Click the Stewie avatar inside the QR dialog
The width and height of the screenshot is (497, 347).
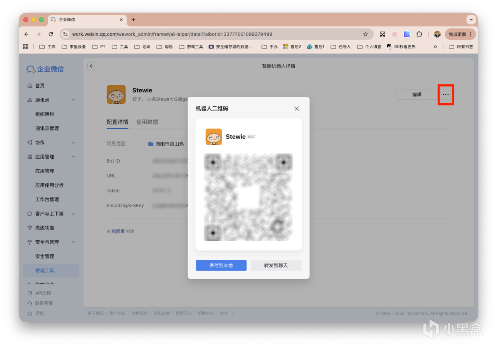214,137
